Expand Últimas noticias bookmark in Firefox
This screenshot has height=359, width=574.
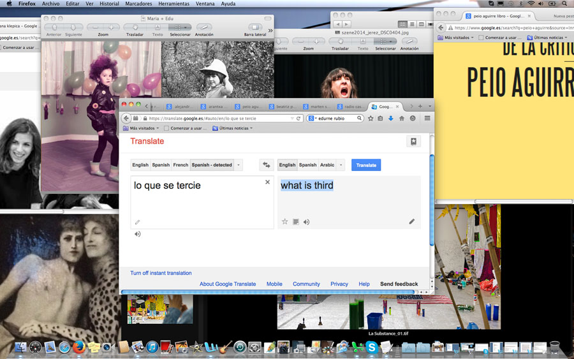232,128
